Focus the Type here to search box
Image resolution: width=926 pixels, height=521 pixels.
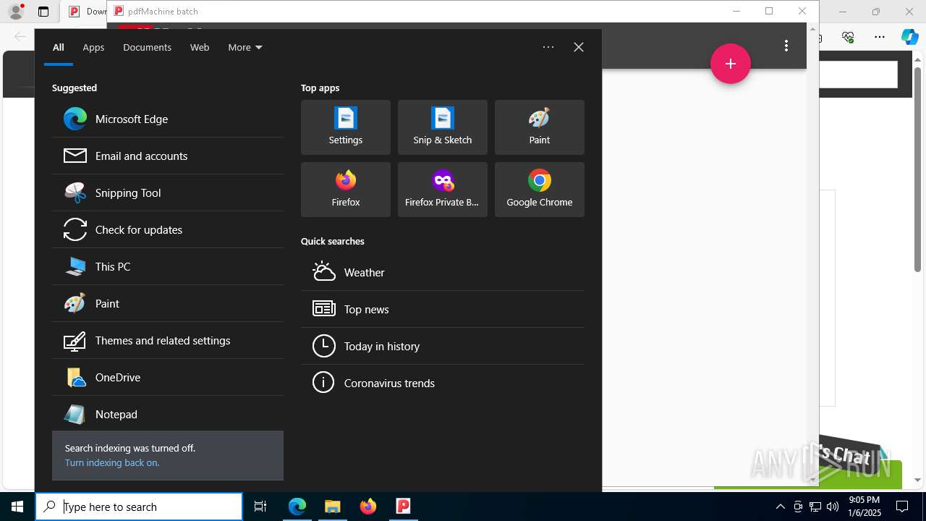(139, 507)
